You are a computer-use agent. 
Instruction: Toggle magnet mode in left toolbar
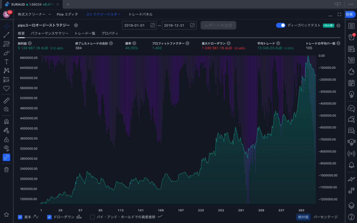point(6,122)
